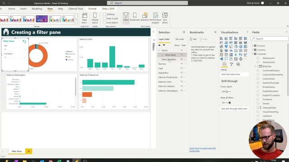Add a new report page
The height and width of the screenshot is (162, 289).
(28, 151)
